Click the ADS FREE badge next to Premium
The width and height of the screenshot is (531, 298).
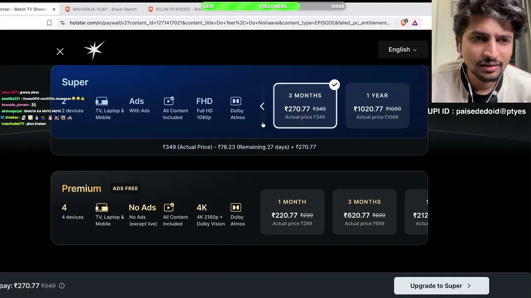125,188
